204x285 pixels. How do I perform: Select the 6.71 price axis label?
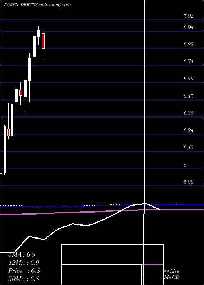188,61
